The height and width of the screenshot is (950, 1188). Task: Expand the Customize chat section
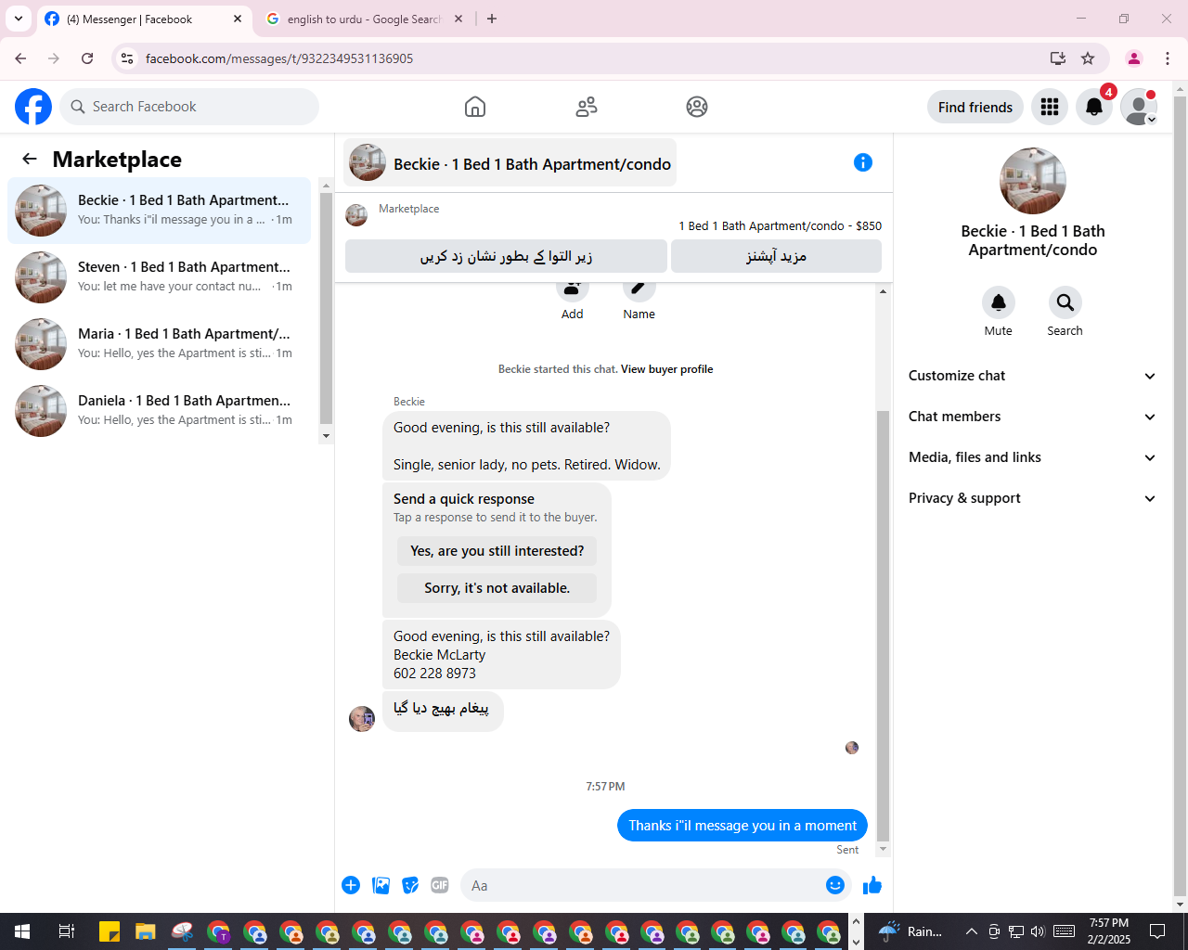pyautogui.click(x=1032, y=376)
